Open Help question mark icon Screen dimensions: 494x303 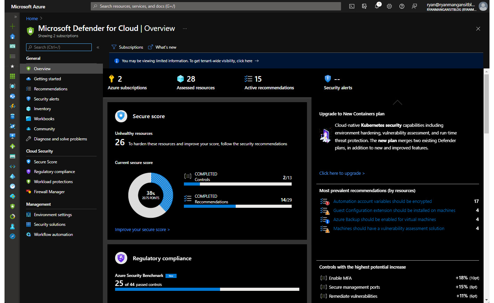(402, 6)
